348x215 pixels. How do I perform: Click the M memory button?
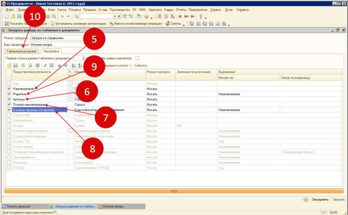point(180,17)
